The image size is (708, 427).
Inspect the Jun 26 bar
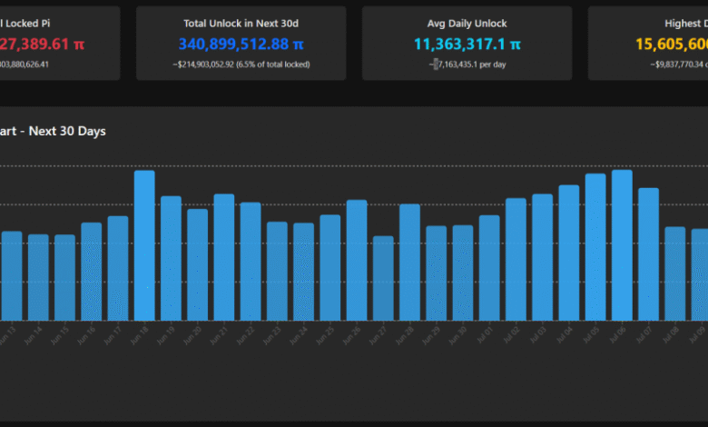pyautogui.click(x=357, y=260)
